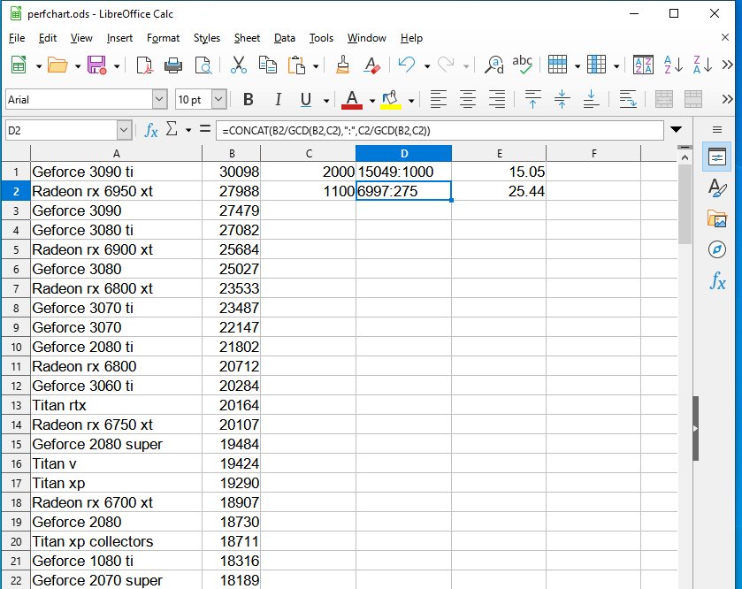Apply red font color
The height and width of the screenshot is (589, 742).
pos(352,100)
